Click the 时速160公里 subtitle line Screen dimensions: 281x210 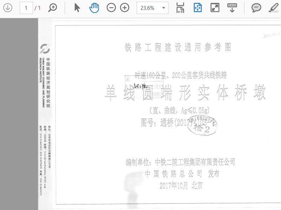pos(181,75)
